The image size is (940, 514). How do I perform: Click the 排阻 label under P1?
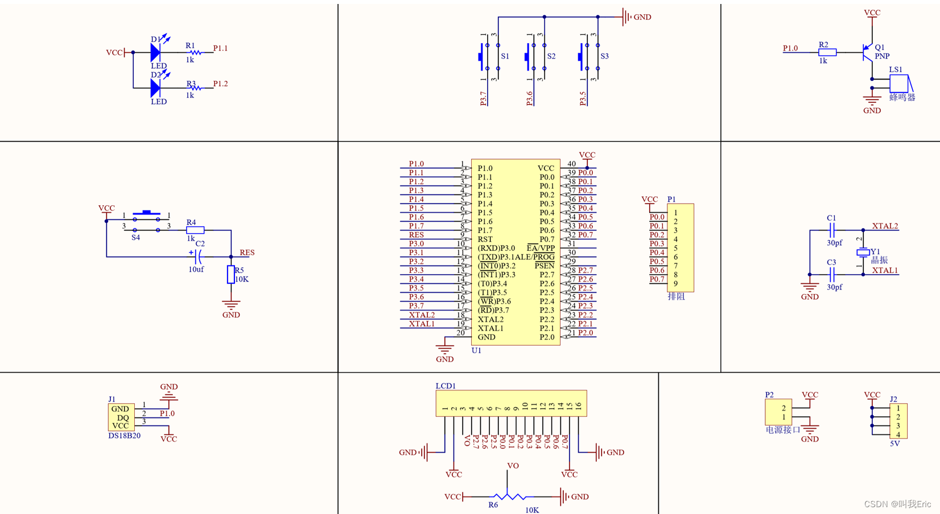(x=676, y=296)
